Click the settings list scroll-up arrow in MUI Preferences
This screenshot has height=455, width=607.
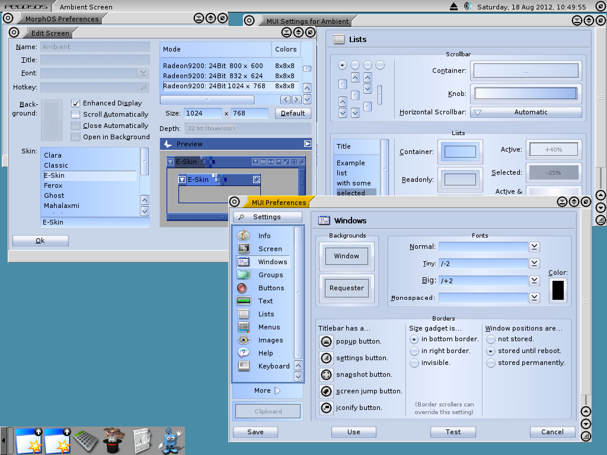pyautogui.click(x=298, y=365)
